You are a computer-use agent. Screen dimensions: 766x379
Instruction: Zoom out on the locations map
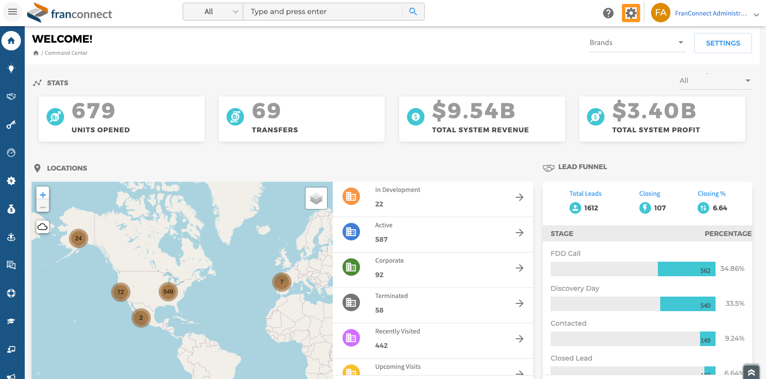(x=43, y=207)
